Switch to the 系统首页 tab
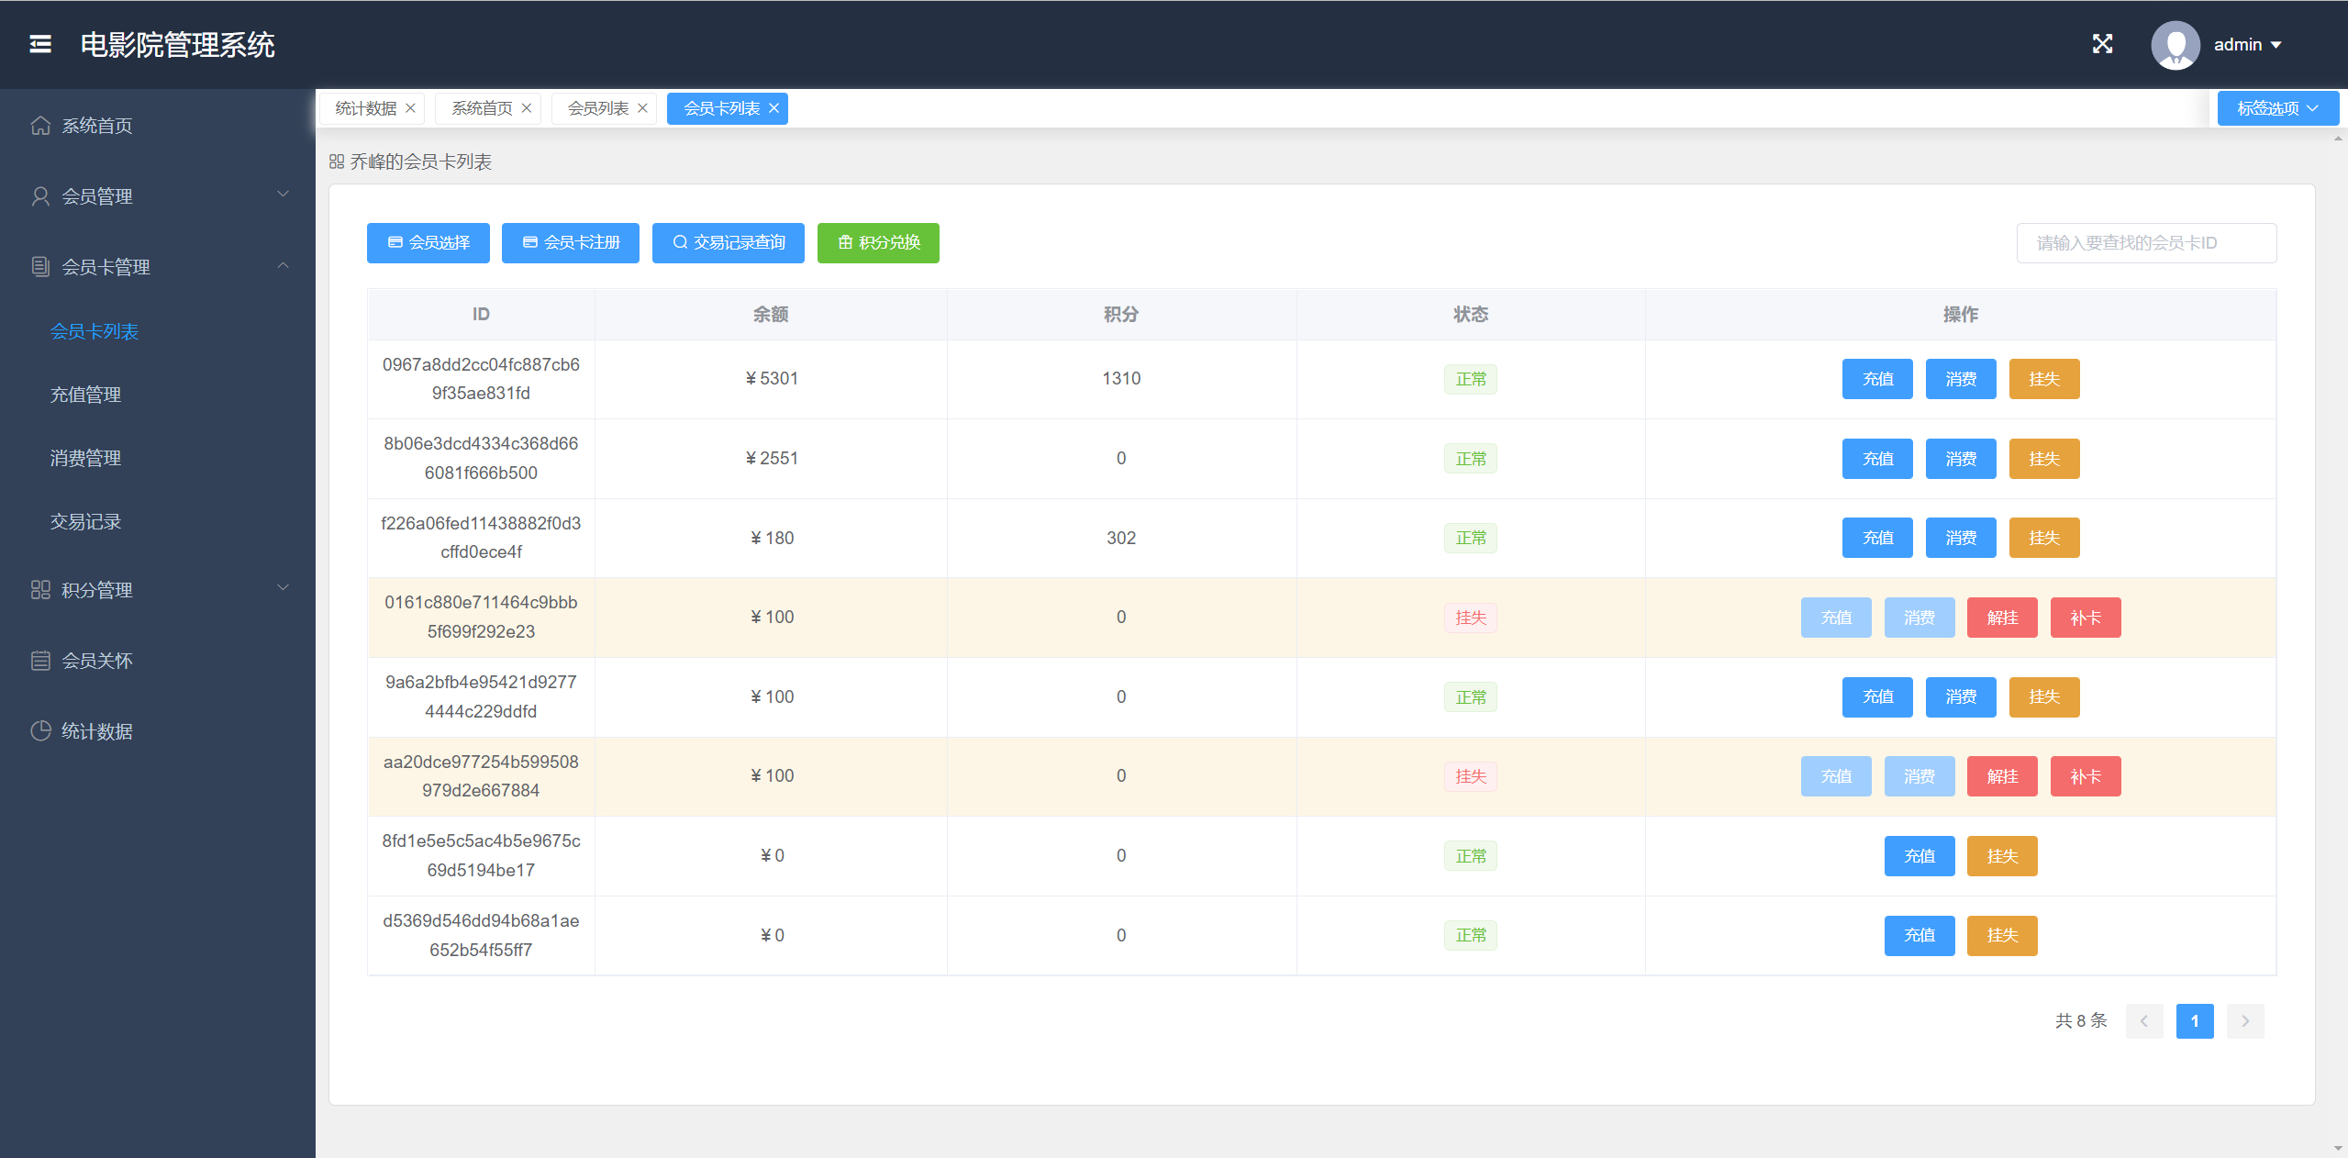 [482, 108]
